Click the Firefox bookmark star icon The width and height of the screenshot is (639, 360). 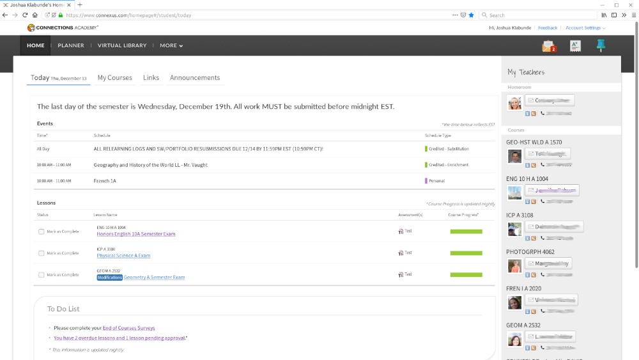(x=472, y=15)
